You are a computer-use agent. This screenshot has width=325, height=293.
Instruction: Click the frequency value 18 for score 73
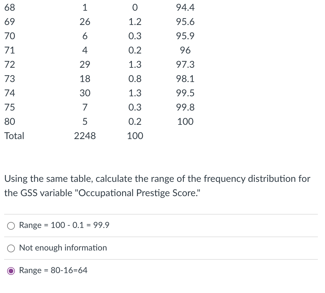85,79
